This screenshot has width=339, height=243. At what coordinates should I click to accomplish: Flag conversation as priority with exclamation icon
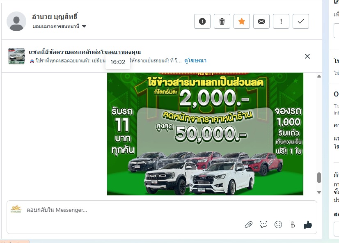pos(281,21)
